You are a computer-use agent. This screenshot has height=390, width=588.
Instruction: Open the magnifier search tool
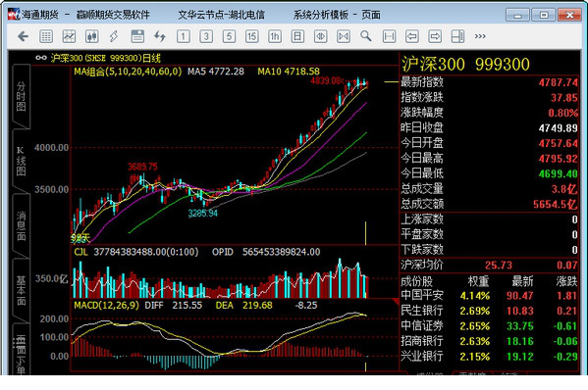coord(366,36)
